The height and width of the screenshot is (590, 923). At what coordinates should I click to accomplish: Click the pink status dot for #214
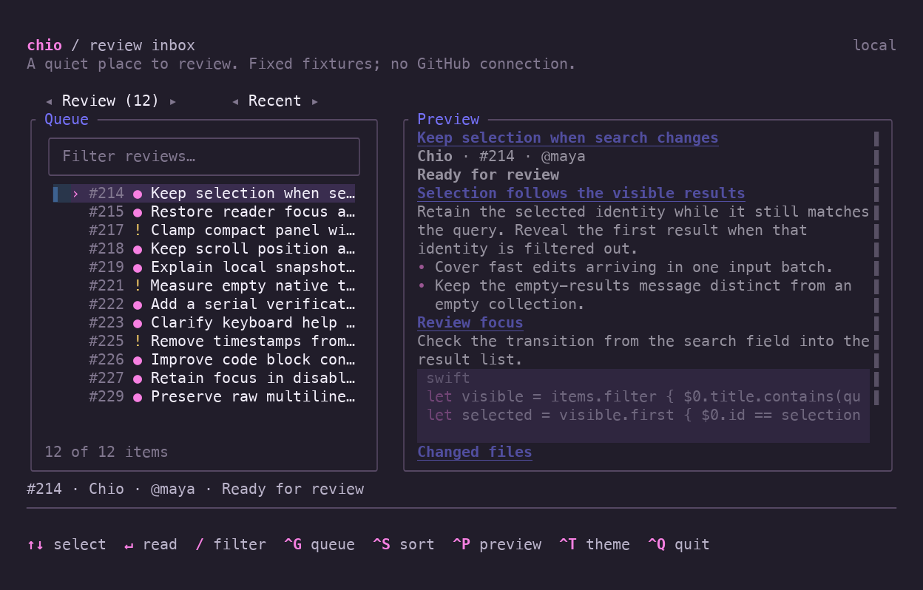[138, 194]
